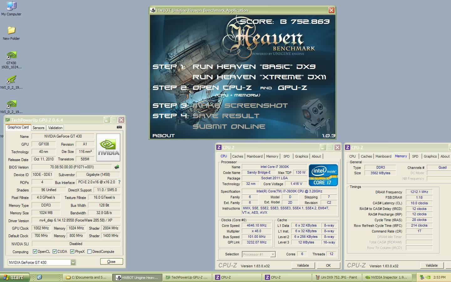This screenshot has width=451, height=282.
Task: Click the Core Voltage value 1.416 V
Action: click(x=296, y=184)
